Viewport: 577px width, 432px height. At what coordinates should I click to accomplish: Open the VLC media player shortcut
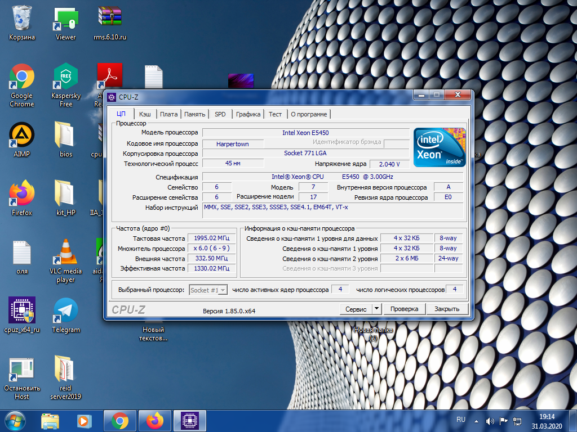(x=65, y=253)
